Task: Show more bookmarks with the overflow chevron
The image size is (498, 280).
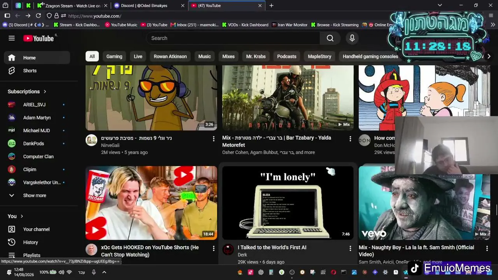Action: click(x=493, y=24)
